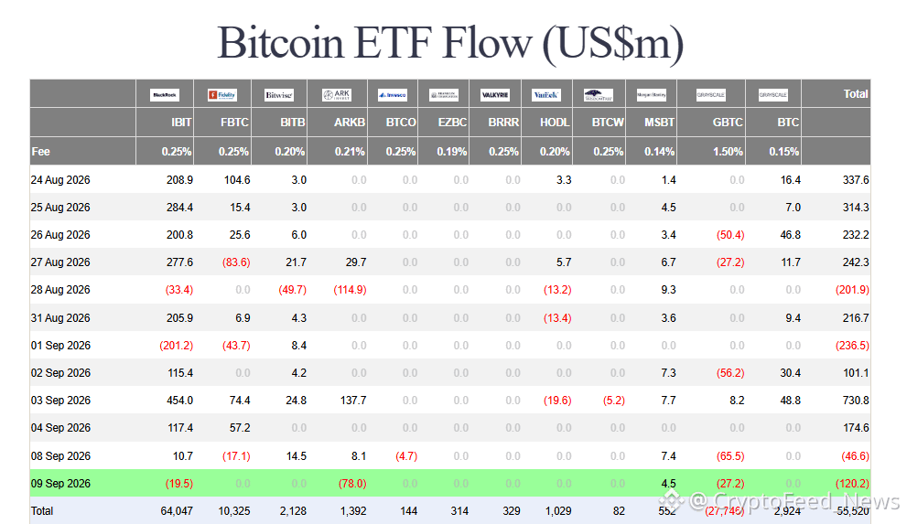Select the IBIT total value 64,047

pos(177,511)
